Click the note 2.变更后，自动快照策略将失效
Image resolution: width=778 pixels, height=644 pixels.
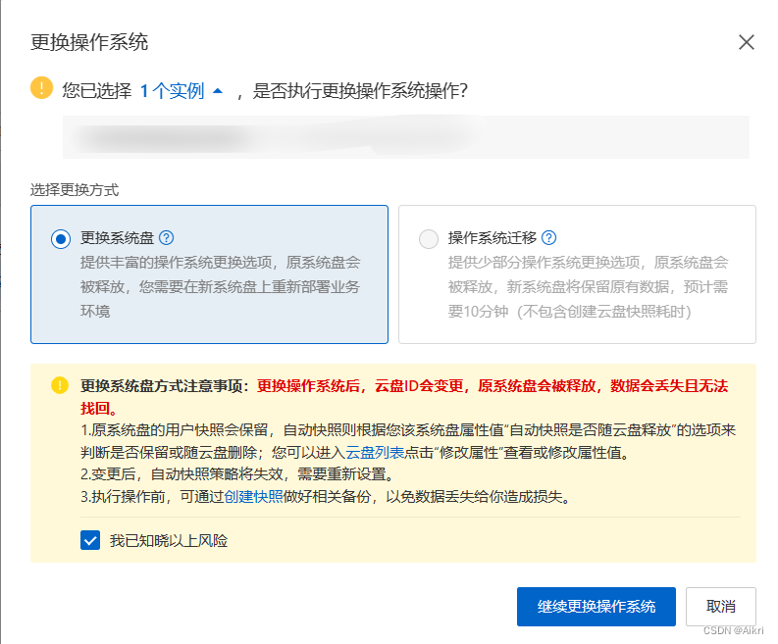pos(238,474)
